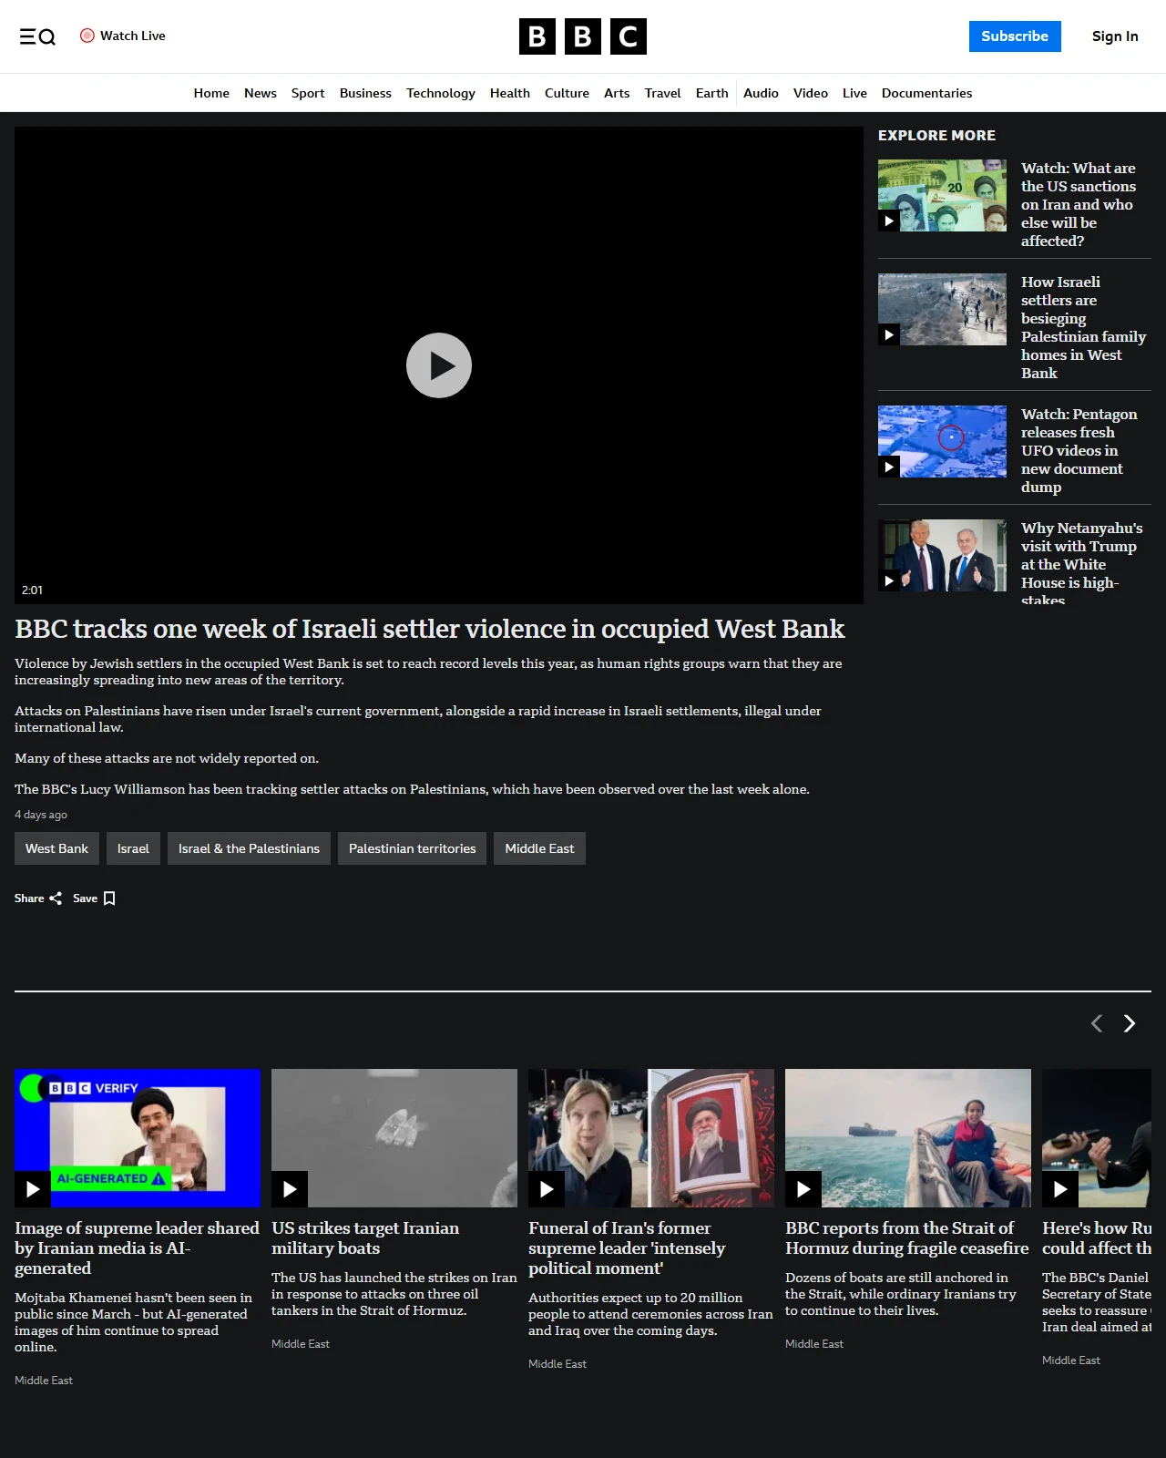Open the Trump and Netanyahu thumbnail
The width and height of the screenshot is (1166, 1458).
942,555
